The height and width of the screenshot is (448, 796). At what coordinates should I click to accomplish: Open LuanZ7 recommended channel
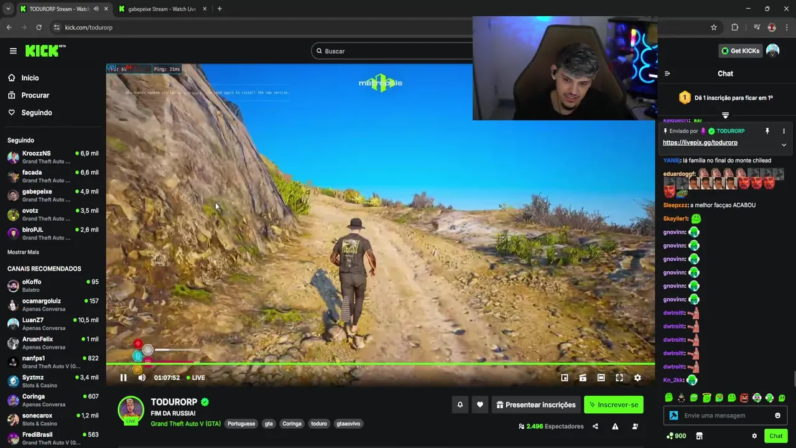(x=52, y=324)
